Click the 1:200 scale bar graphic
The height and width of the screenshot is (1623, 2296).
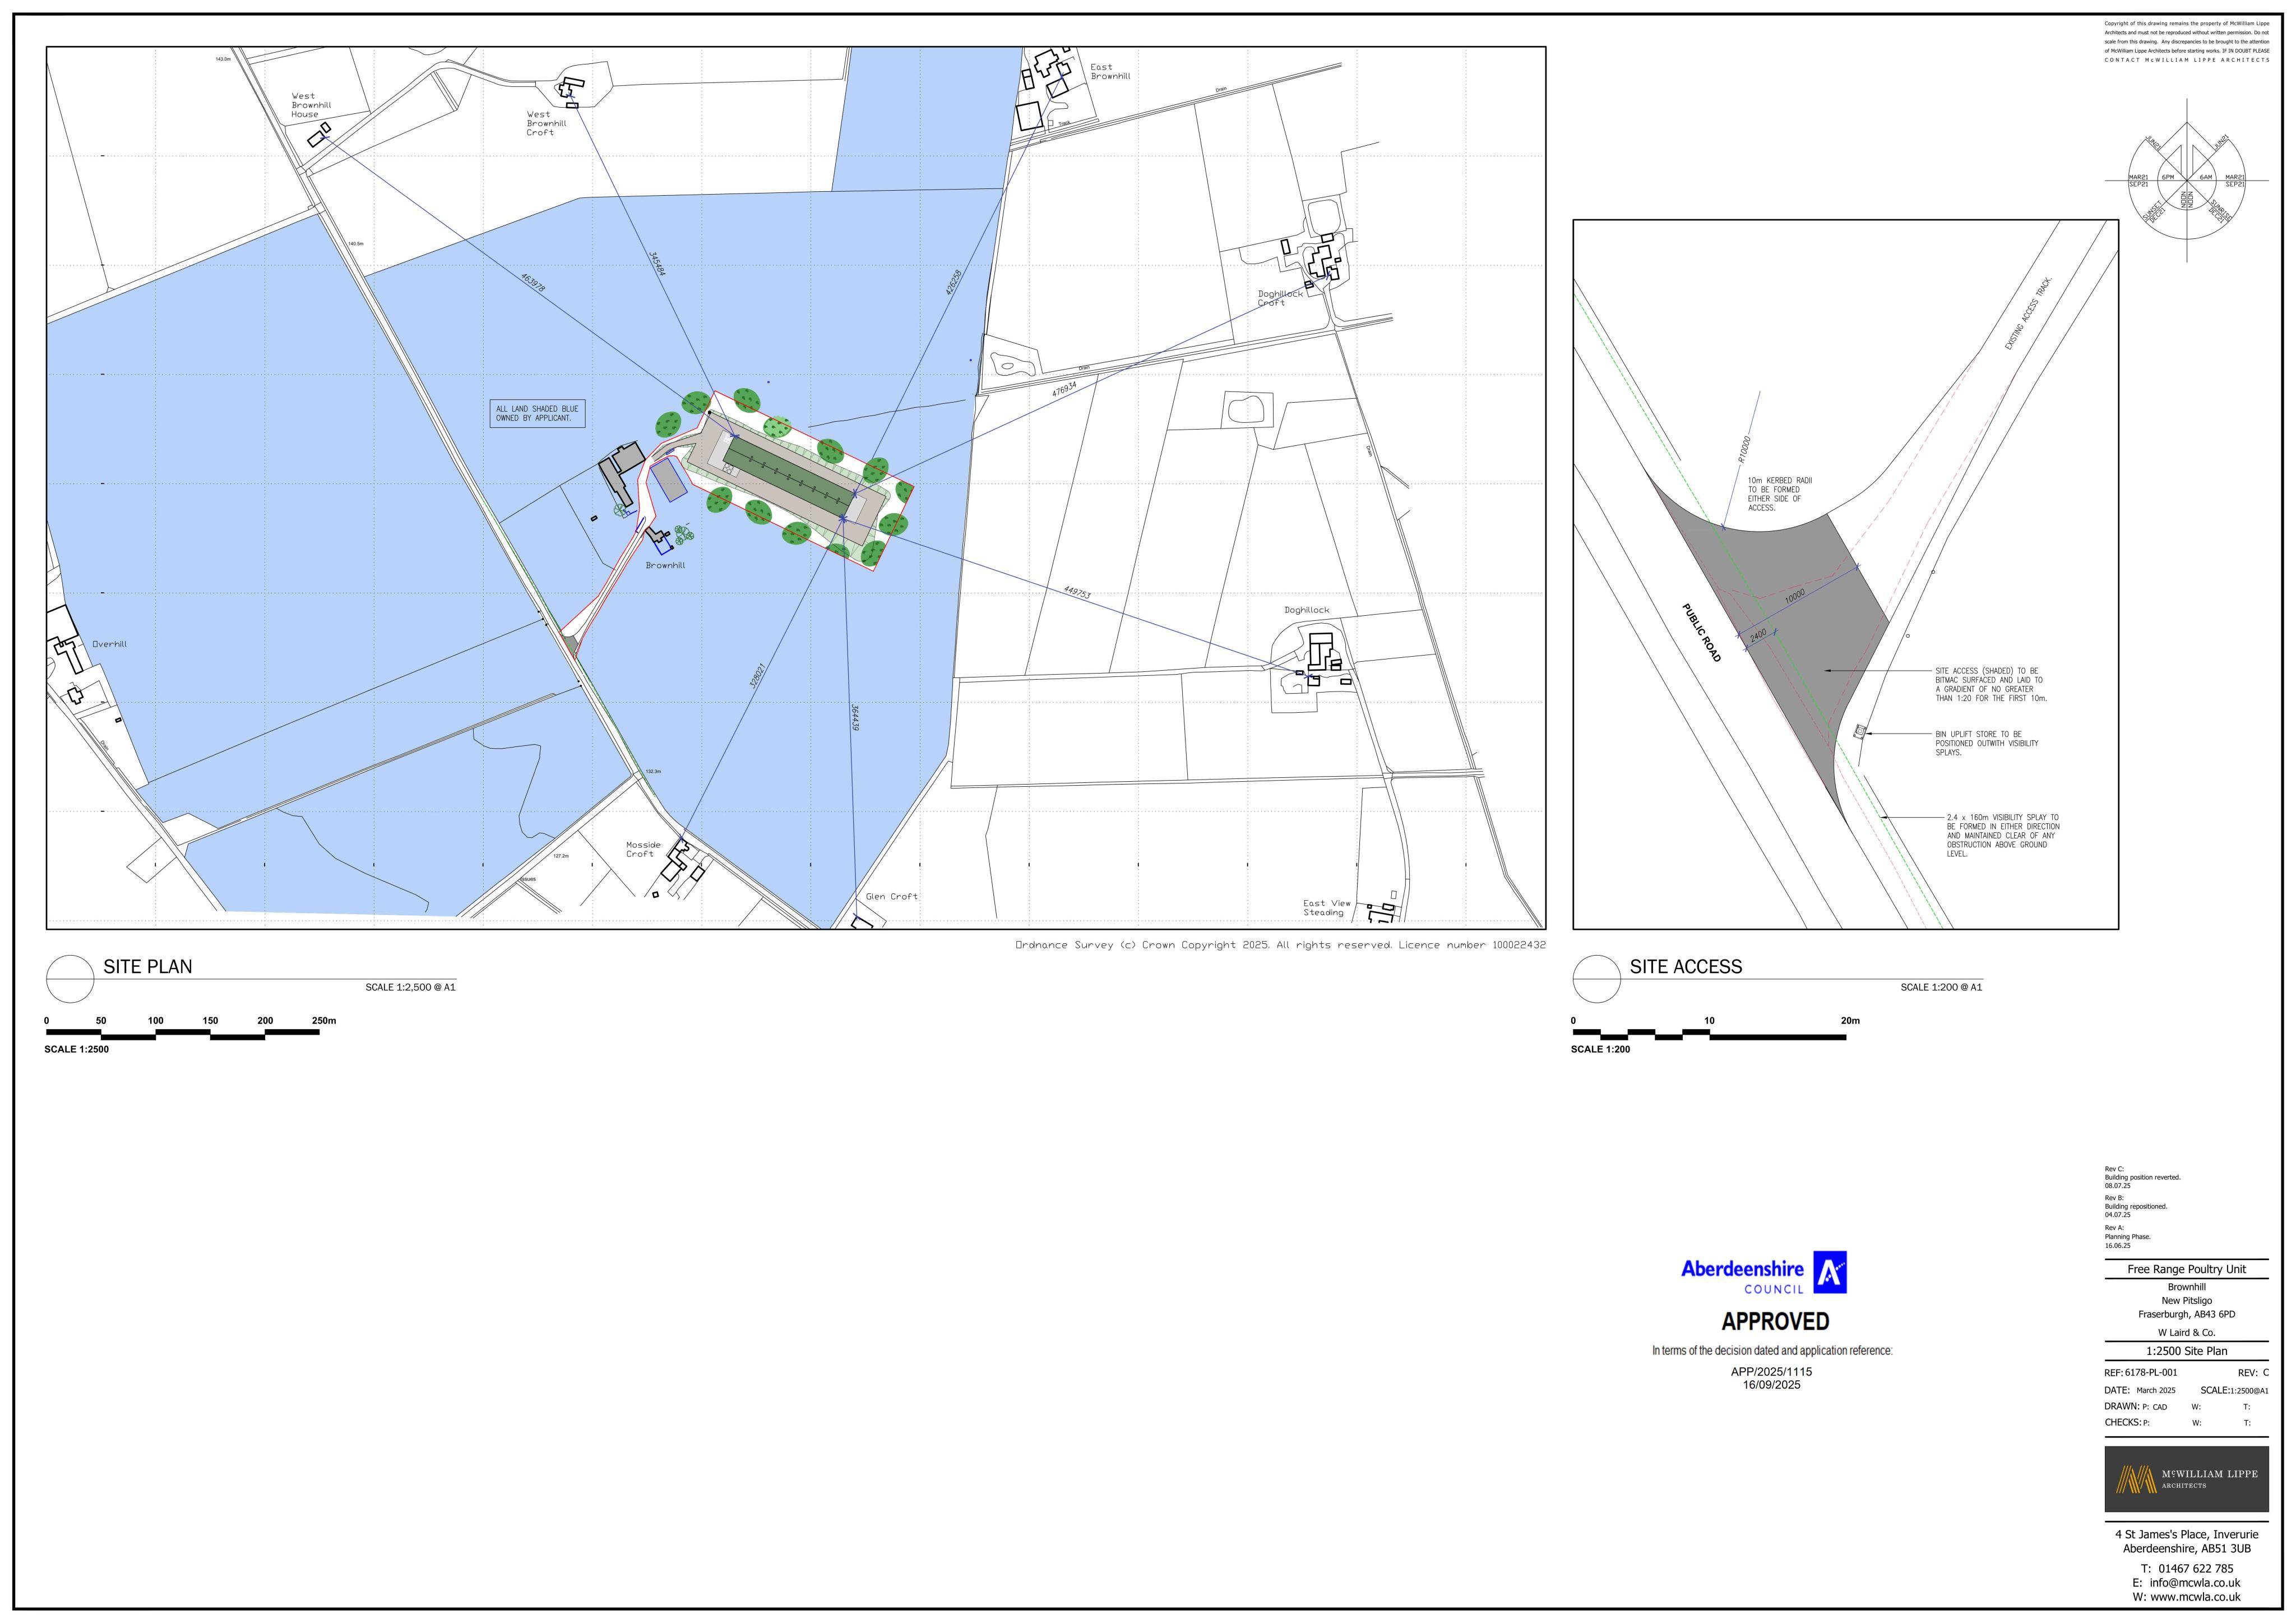(1709, 1034)
